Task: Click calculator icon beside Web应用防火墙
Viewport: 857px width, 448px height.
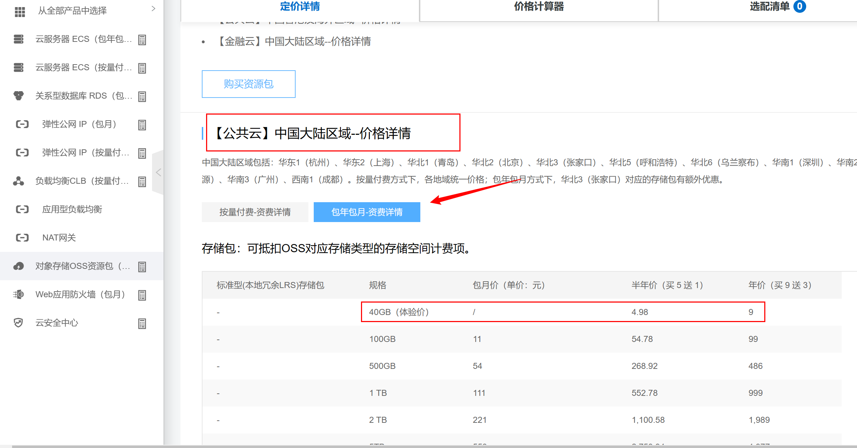Action: click(x=142, y=295)
